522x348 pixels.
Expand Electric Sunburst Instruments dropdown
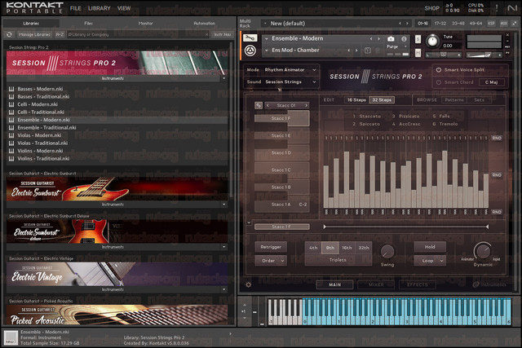223,205
